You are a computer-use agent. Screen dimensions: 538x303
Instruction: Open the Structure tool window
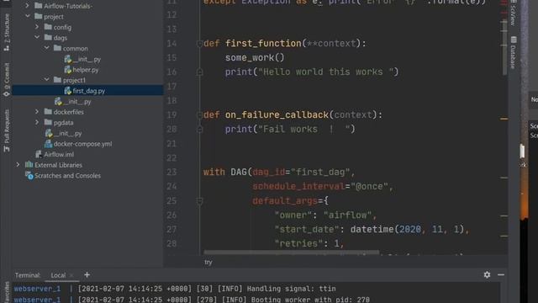(x=6, y=32)
